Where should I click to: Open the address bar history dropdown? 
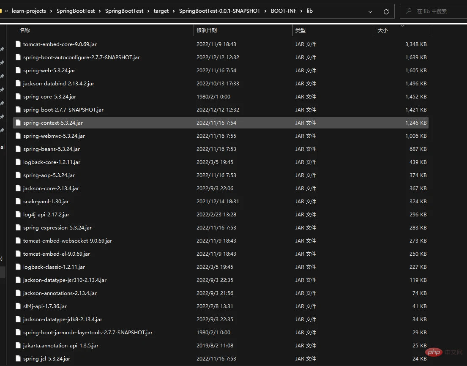click(370, 11)
